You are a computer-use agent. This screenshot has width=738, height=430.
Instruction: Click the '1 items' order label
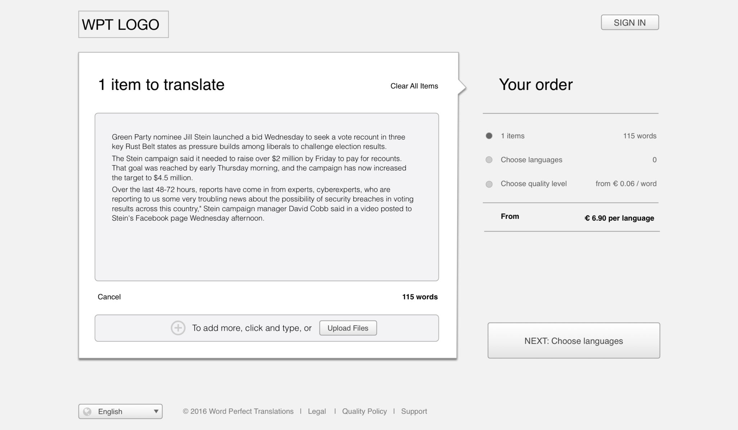[512, 136]
